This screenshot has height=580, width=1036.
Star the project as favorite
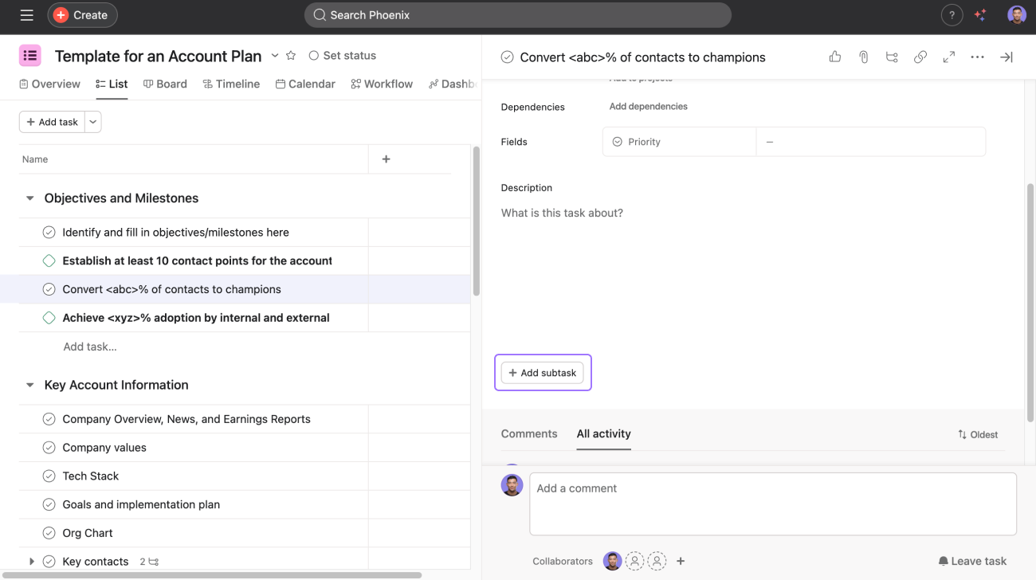pos(291,56)
